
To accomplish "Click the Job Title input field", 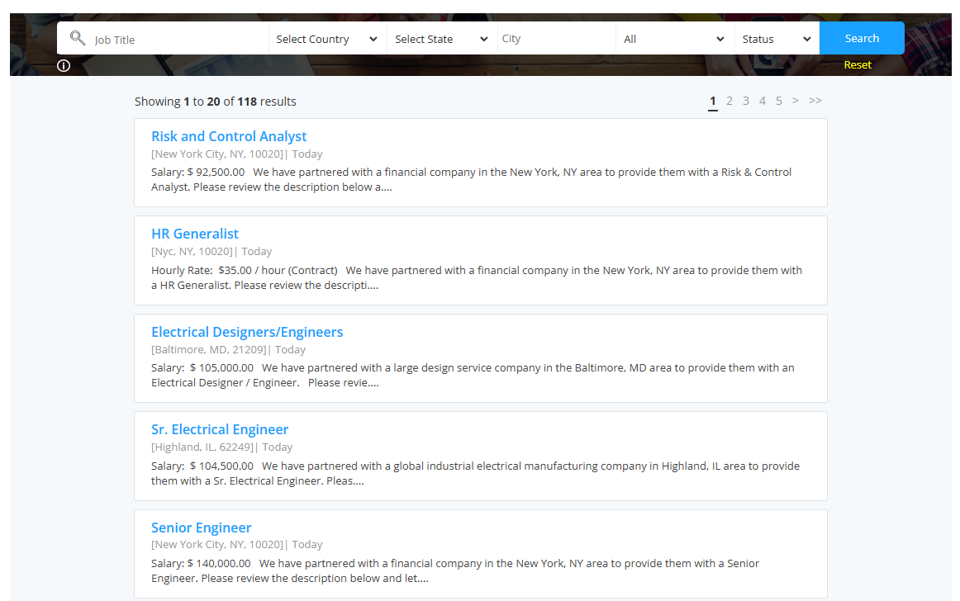I will click(178, 39).
